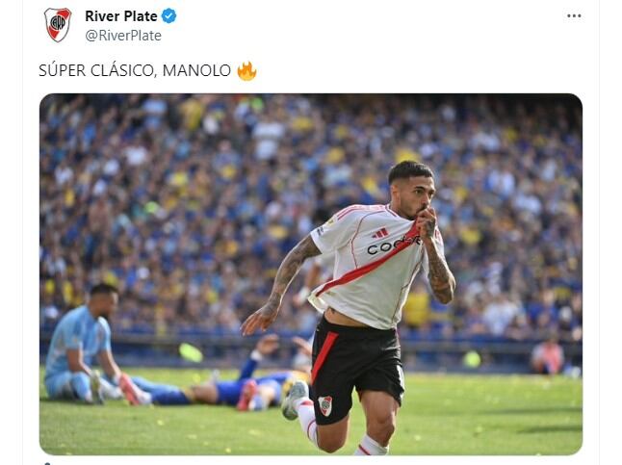
Task: Click the blue verified checkmark badge
Action: coord(169,16)
